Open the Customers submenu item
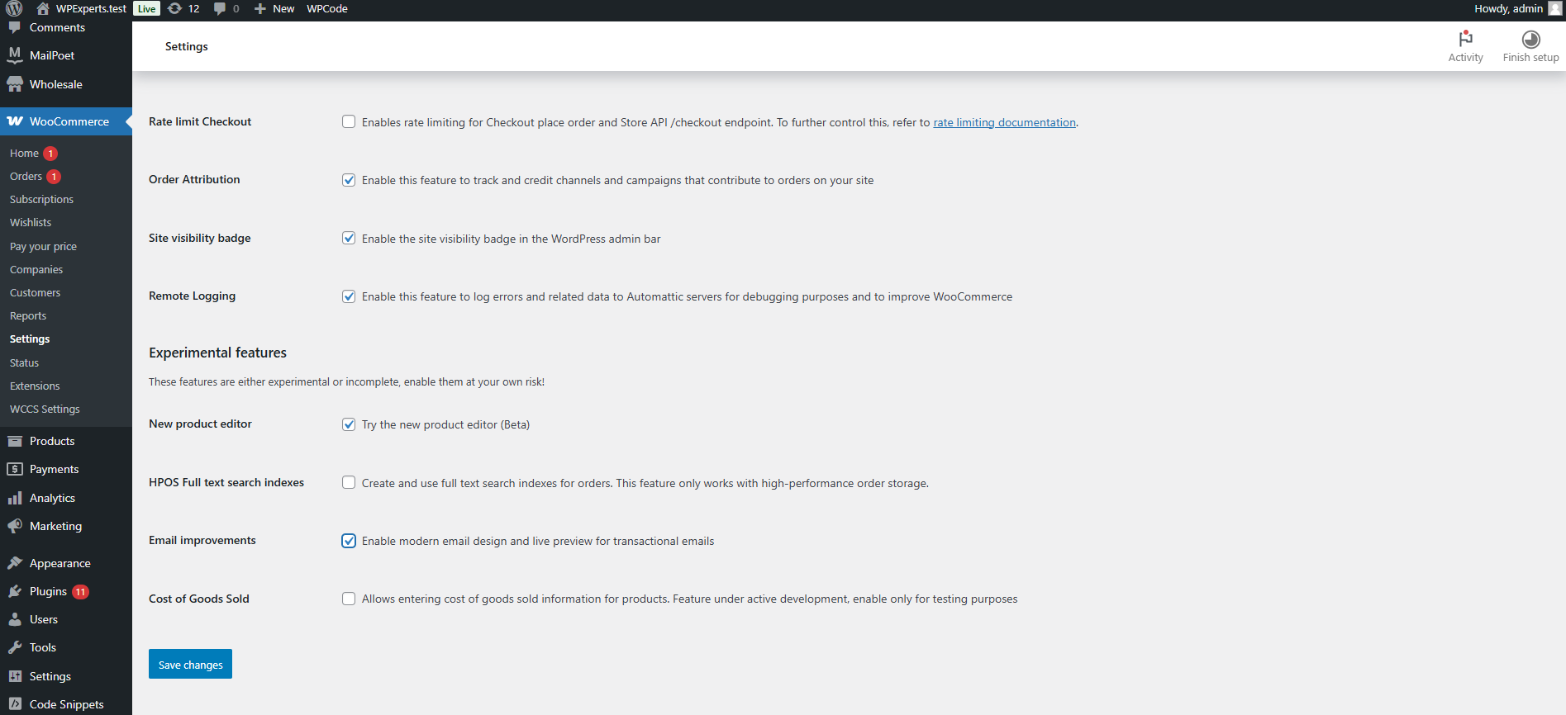The image size is (1566, 715). coord(35,292)
